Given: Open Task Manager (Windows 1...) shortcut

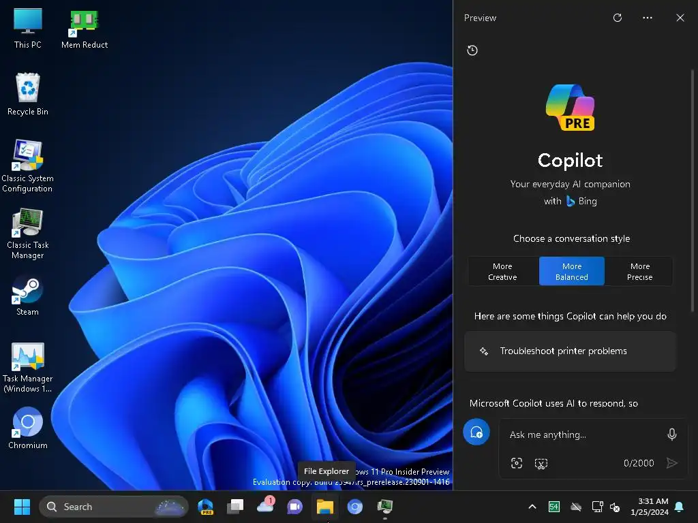Looking at the screenshot, I should coord(27,367).
